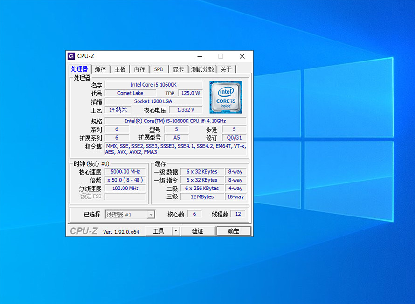Open the 内存 tab
415x304 pixels.
click(x=139, y=69)
